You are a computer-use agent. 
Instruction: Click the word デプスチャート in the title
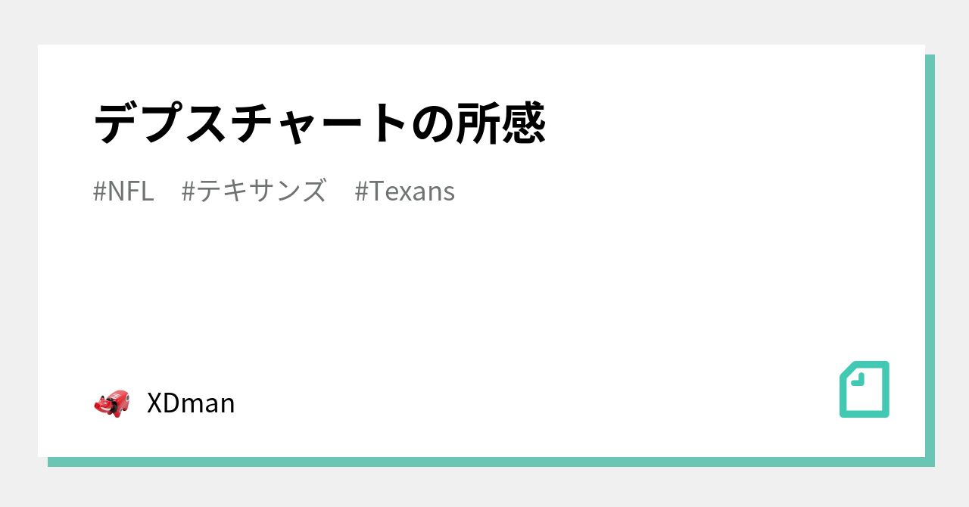250,123
